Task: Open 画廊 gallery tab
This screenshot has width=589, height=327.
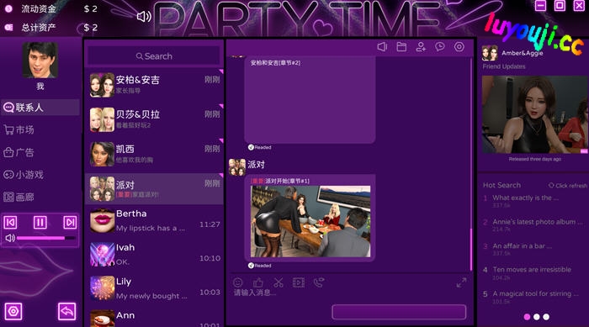Action: pos(40,197)
